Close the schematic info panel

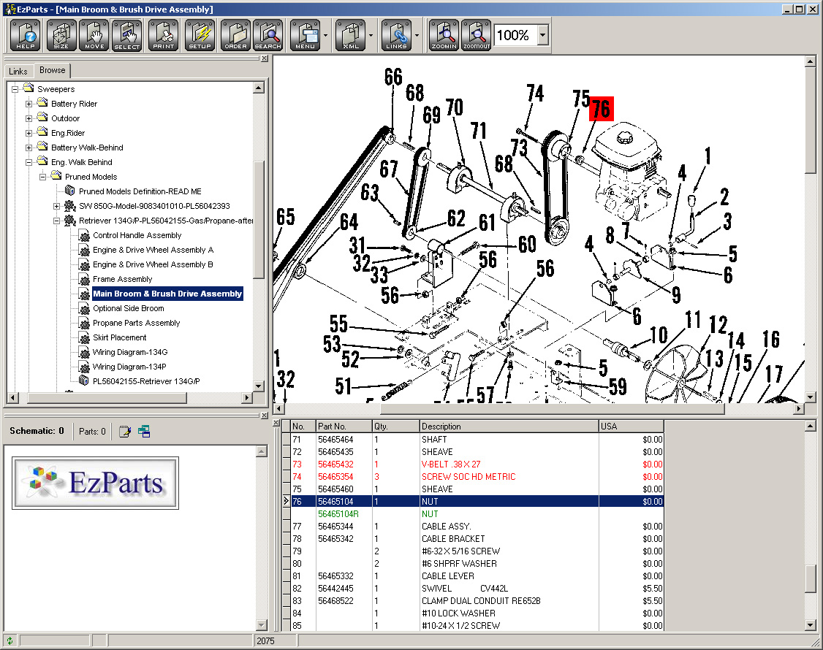coord(265,415)
